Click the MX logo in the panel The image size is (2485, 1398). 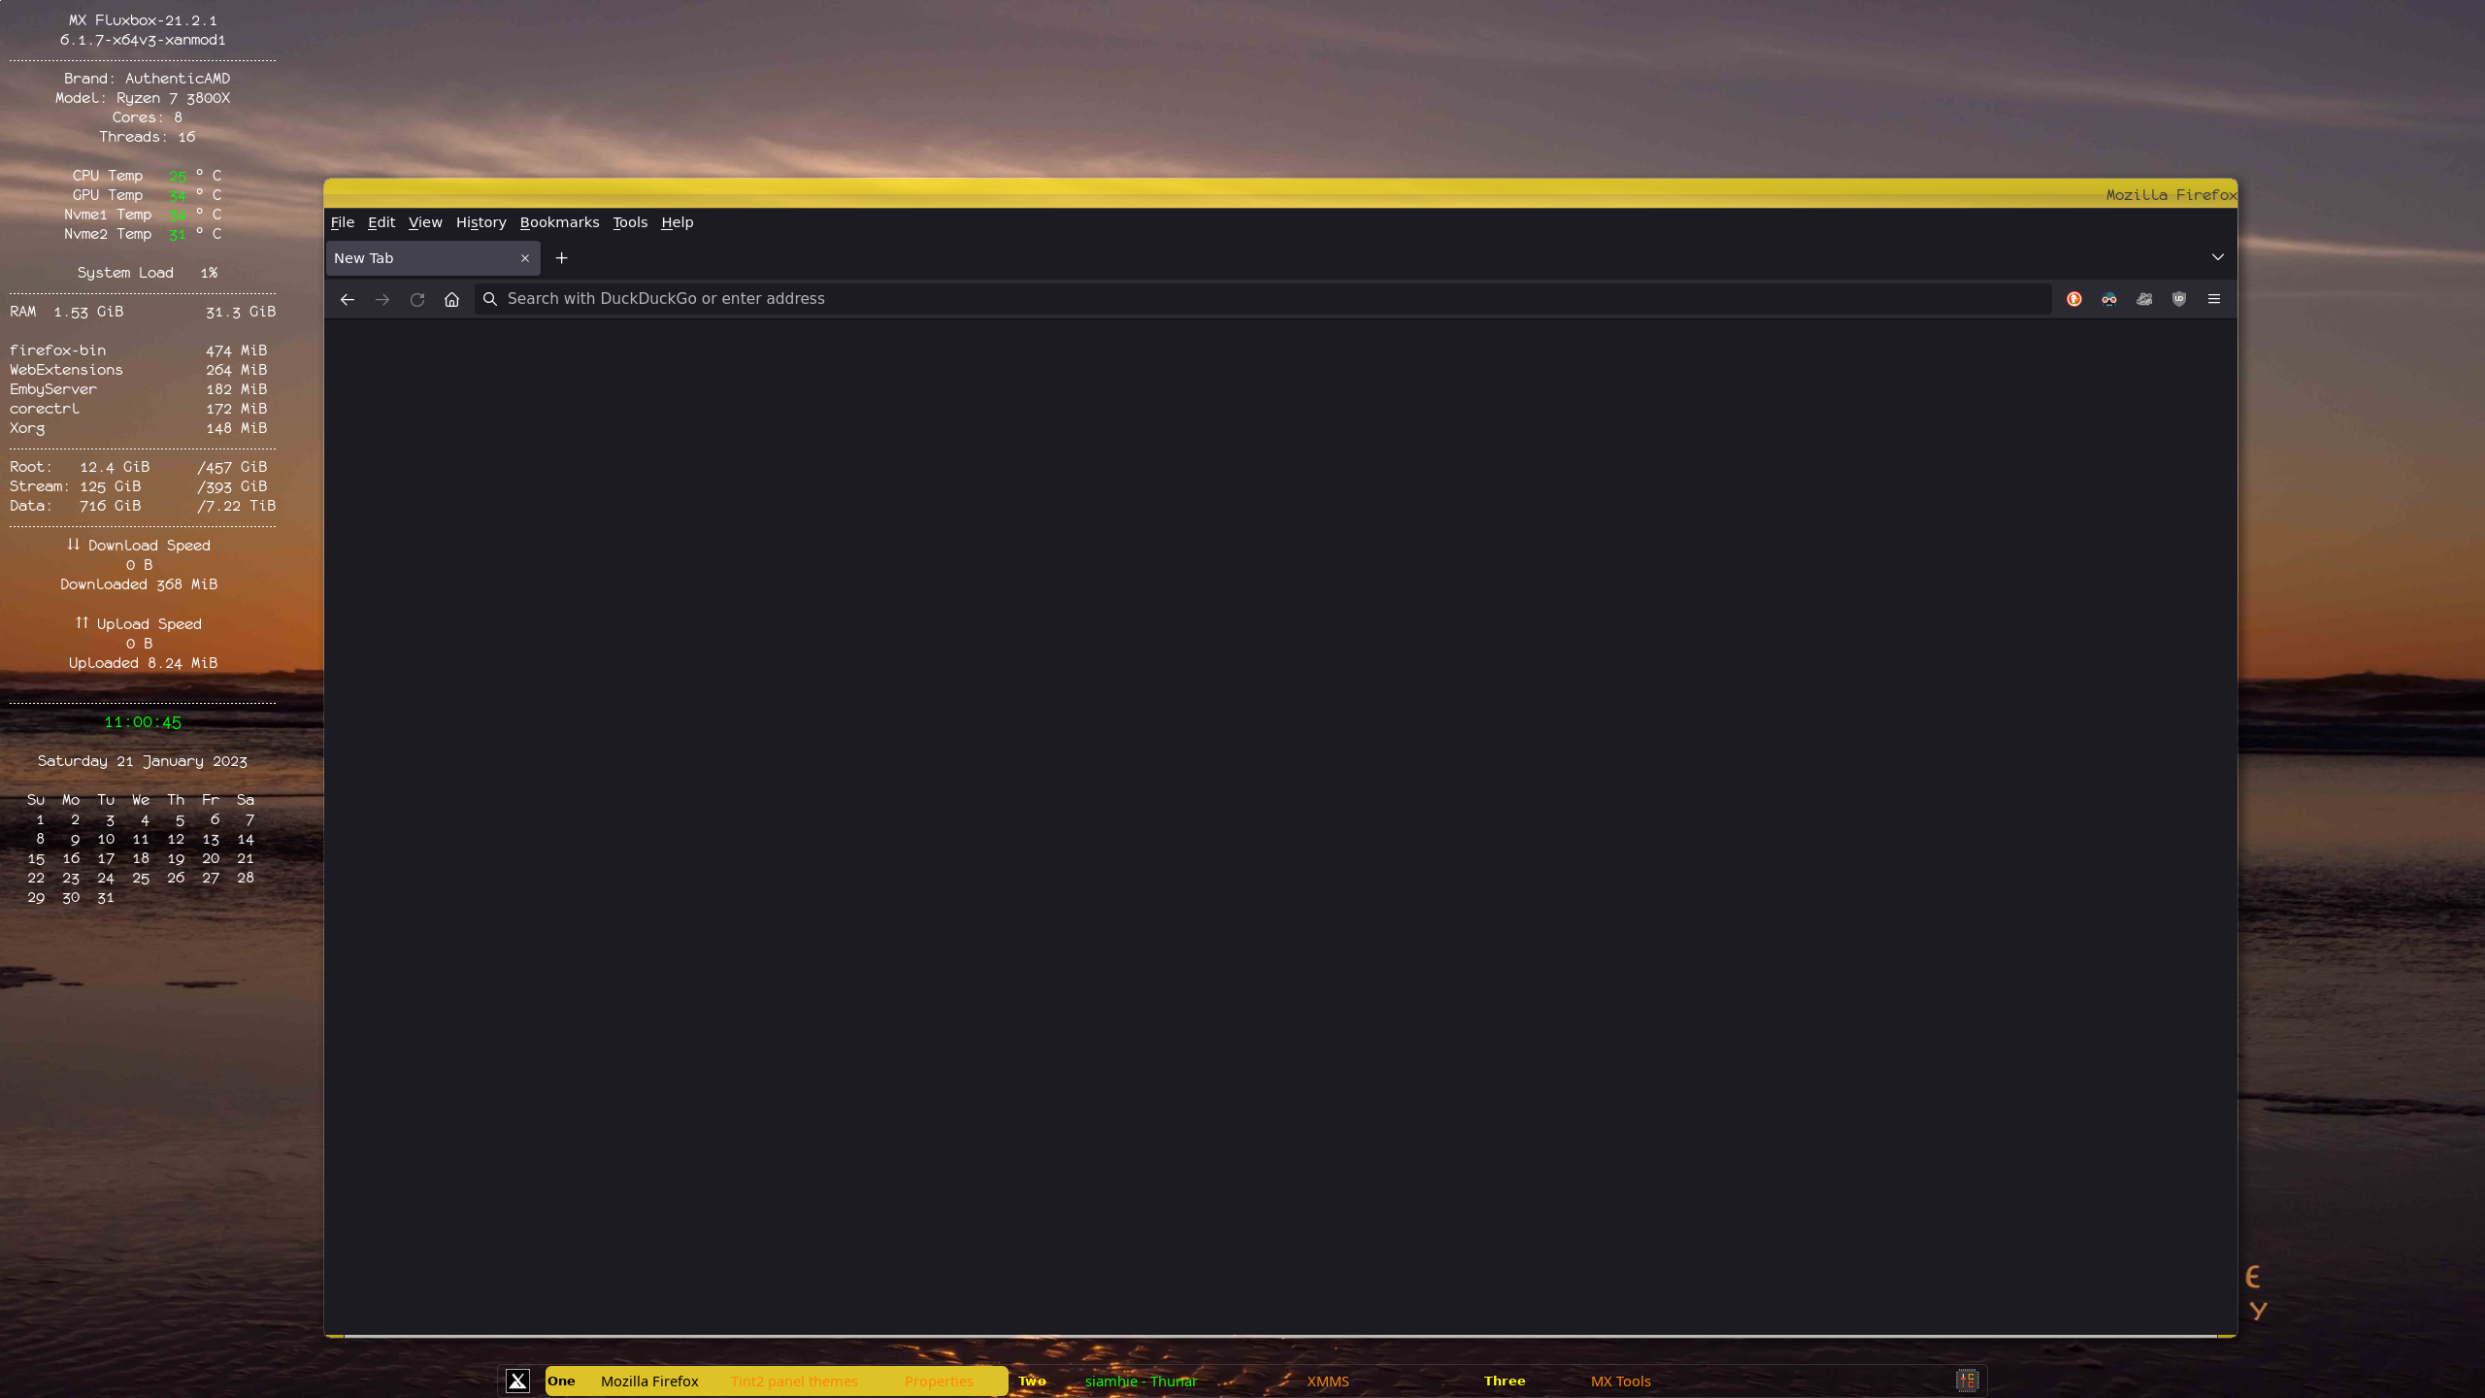coord(517,1381)
